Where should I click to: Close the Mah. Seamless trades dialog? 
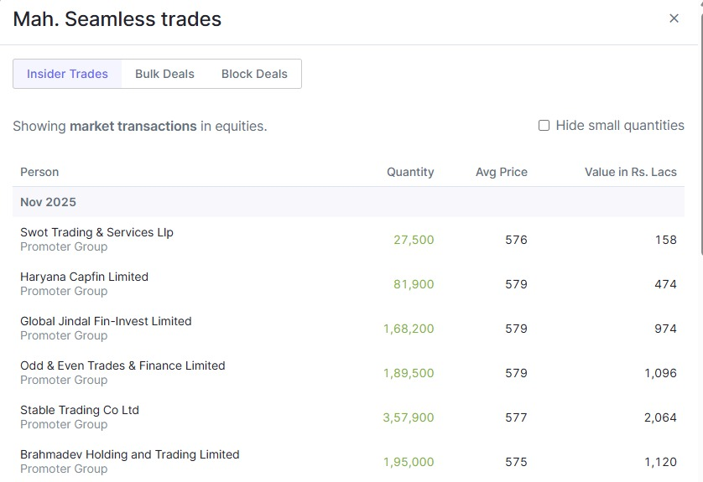674,18
